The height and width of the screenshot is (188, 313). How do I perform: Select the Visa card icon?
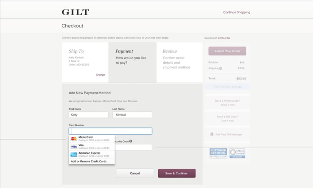(x=74, y=147)
